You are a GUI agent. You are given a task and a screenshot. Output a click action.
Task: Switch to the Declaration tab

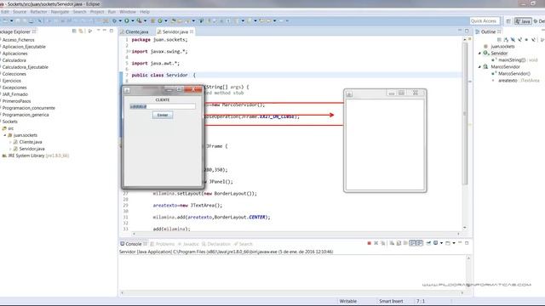tap(216, 244)
